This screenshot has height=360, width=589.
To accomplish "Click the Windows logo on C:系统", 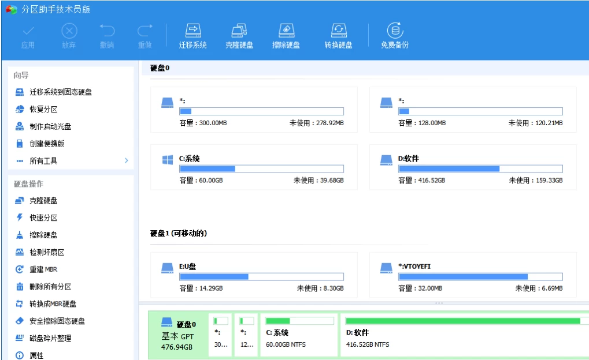I will [x=168, y=160].
